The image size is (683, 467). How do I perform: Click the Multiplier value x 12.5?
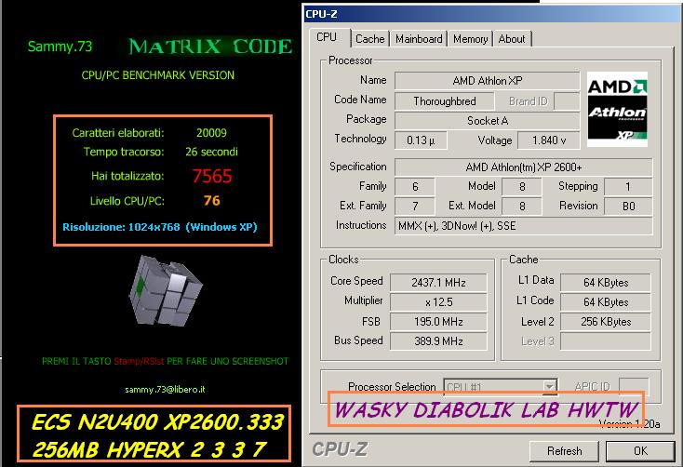[438, 302]
